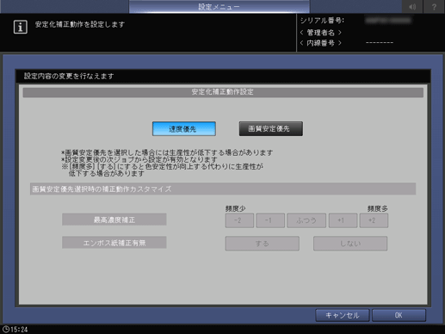
Task: Click the 15:24 time display
Action: tap(19, 330)
